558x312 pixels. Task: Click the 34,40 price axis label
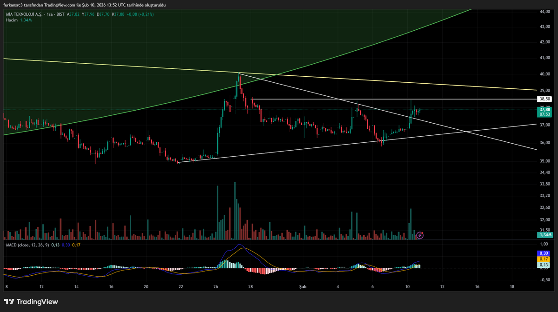pos(545,173)
